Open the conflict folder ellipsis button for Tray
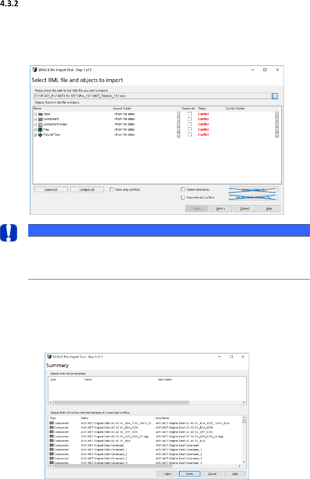The image size is (310, 479). click(x=277, y=130)
